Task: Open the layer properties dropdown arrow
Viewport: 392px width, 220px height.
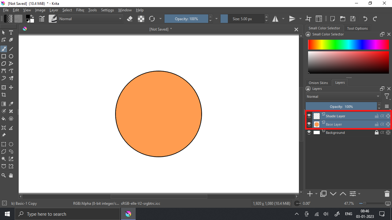Action: pyautogui.click(x=359, y=194)
